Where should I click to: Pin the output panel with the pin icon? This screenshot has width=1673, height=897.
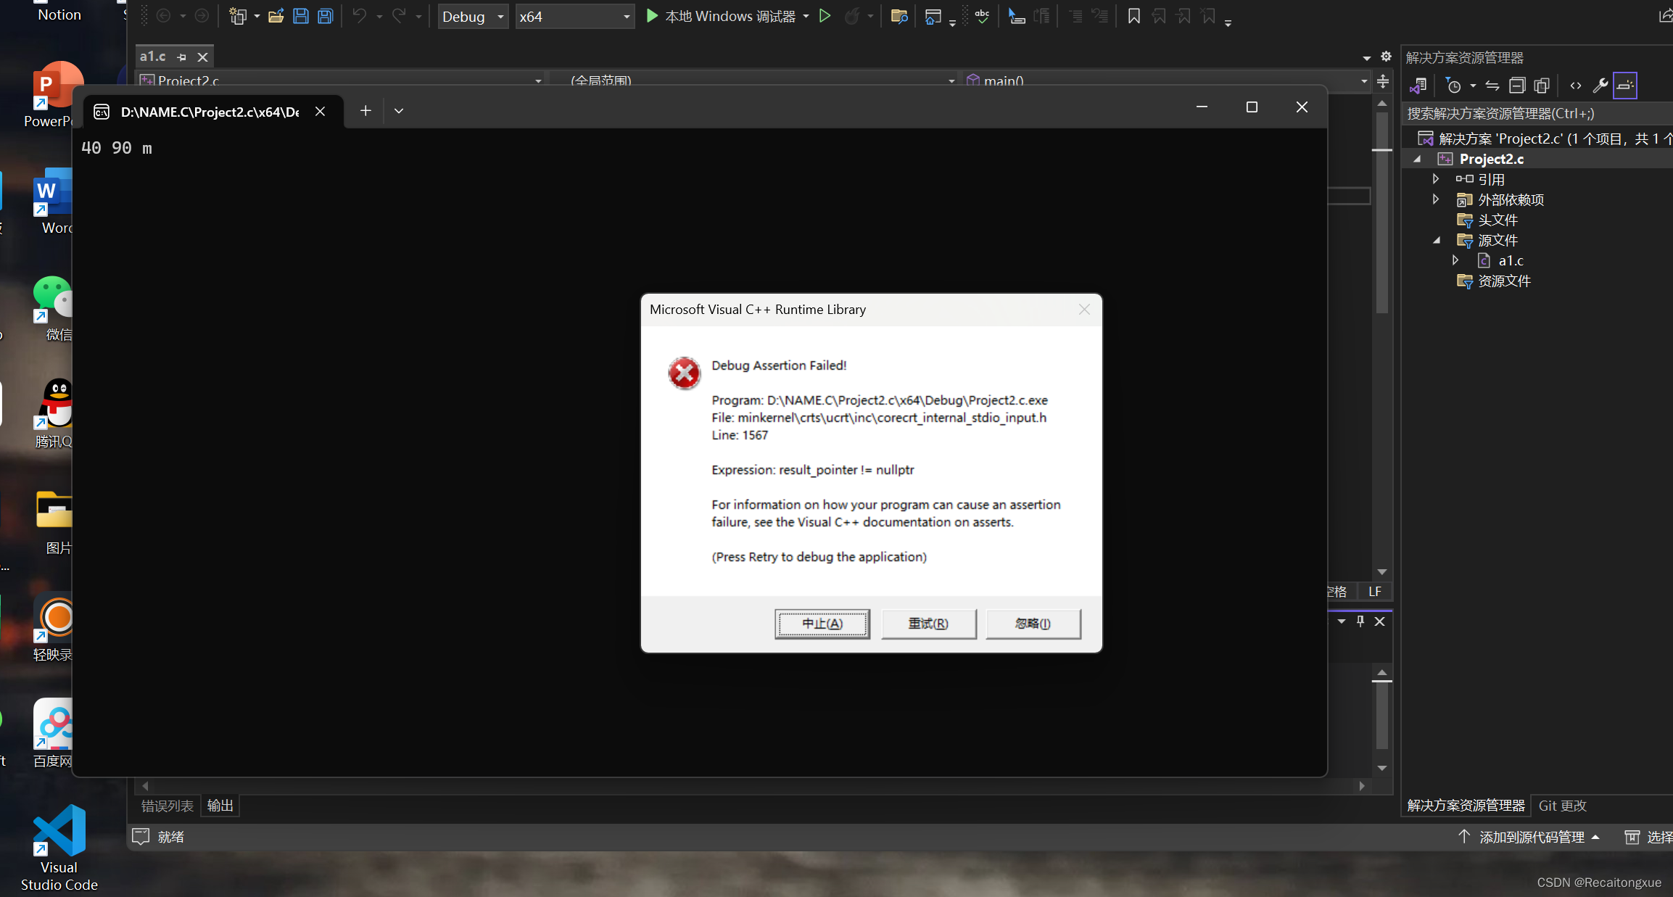tap(1360, 621)
